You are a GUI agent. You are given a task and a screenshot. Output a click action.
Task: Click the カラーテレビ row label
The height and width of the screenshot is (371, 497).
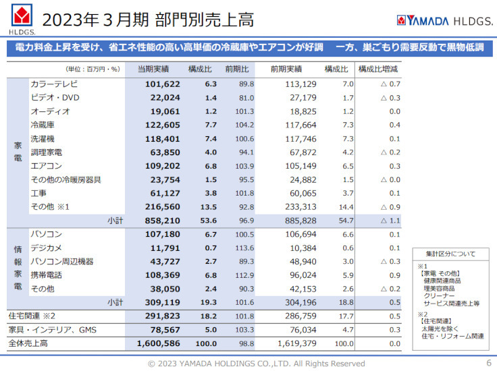[55, 84]
